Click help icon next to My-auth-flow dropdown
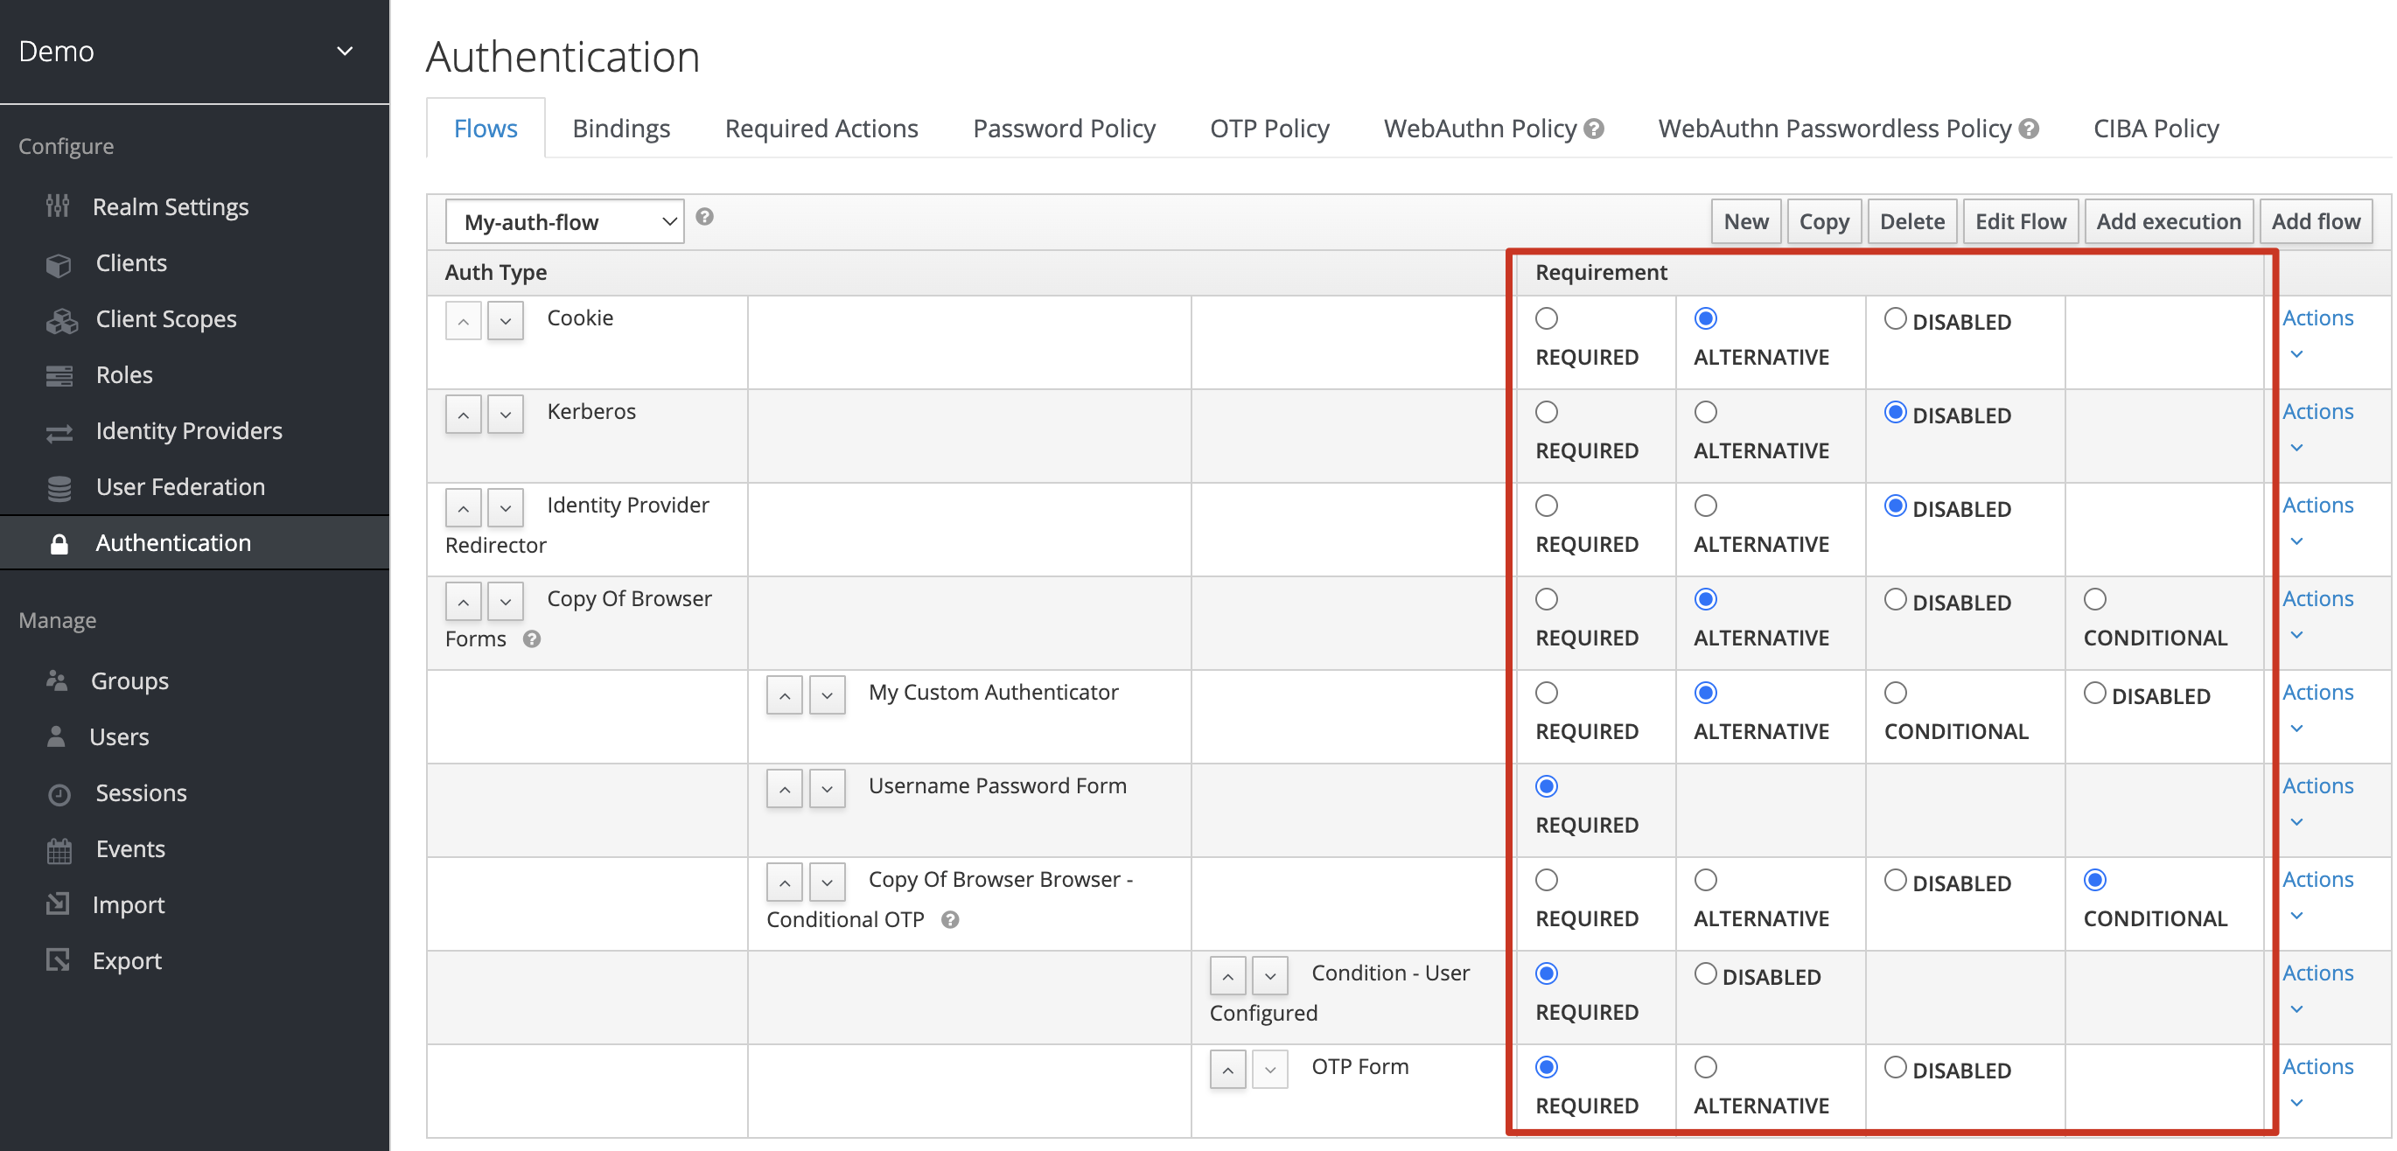The image size is (2397, 1151). 704,217
